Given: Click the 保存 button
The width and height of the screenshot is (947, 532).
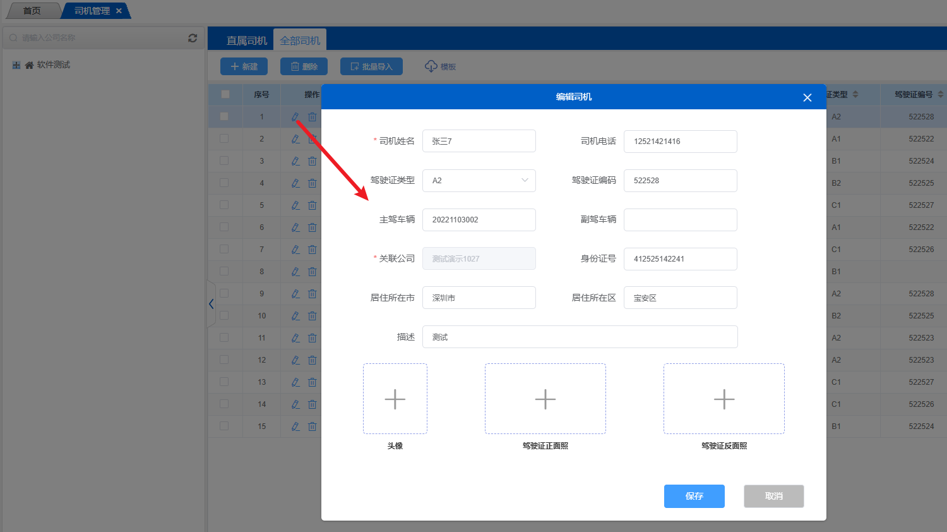Looking at the screenshot, I should (x=694, y=496).
